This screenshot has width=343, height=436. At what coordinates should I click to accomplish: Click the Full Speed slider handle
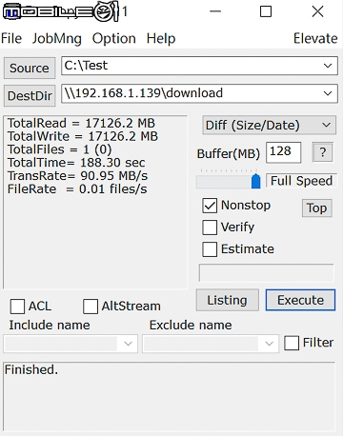pos(255,181)
